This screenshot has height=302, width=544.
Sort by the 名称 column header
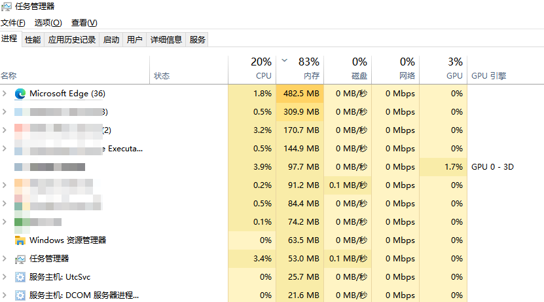(75, 70)
